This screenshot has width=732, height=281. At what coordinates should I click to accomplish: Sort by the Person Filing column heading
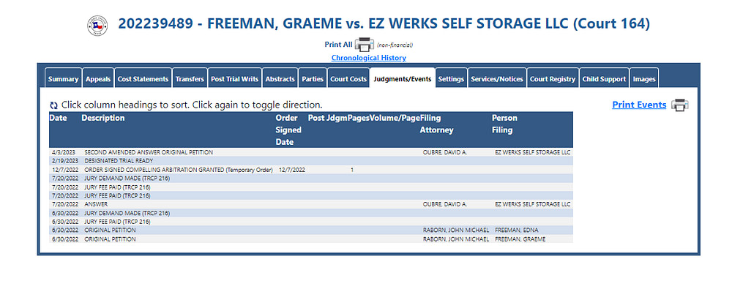click(504, 124)
